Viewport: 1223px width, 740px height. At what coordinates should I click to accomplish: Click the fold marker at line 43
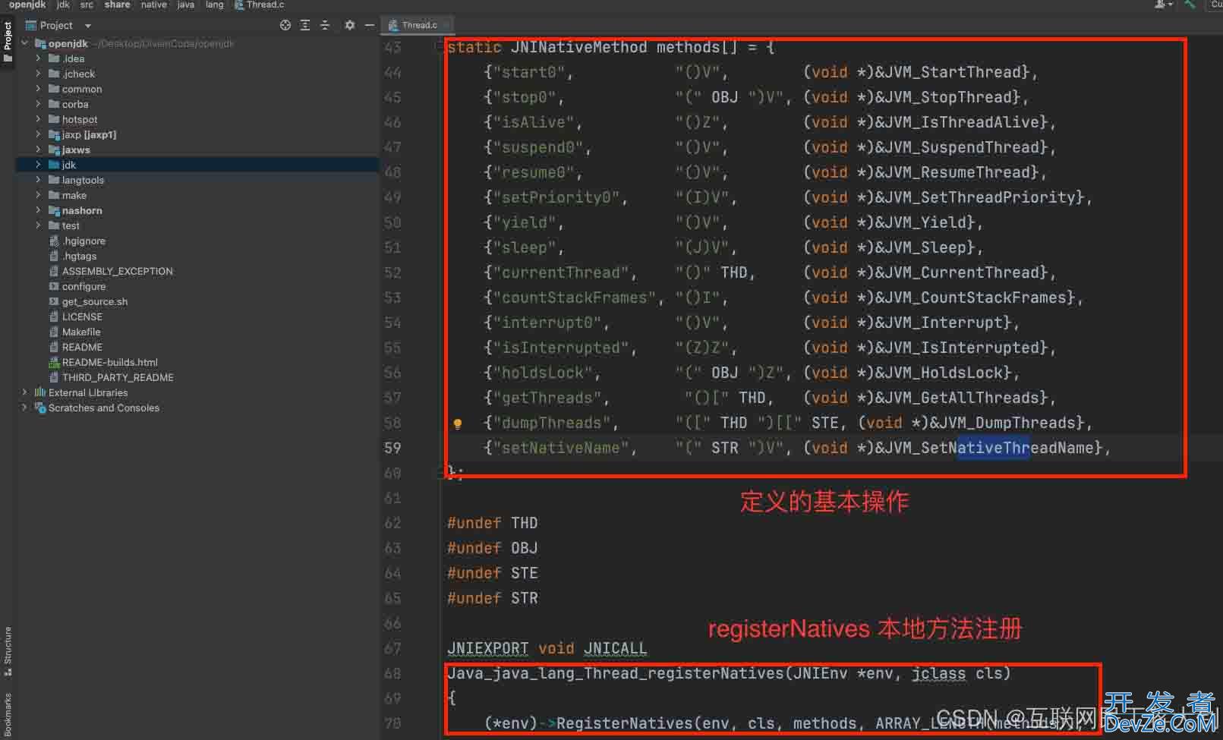pyautogui.click(x=439, y=47)
